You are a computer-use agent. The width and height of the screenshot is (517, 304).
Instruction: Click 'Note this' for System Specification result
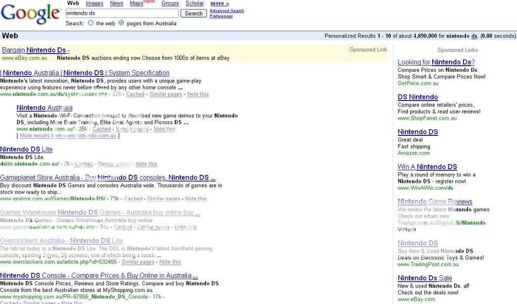(x=198, y=94)
